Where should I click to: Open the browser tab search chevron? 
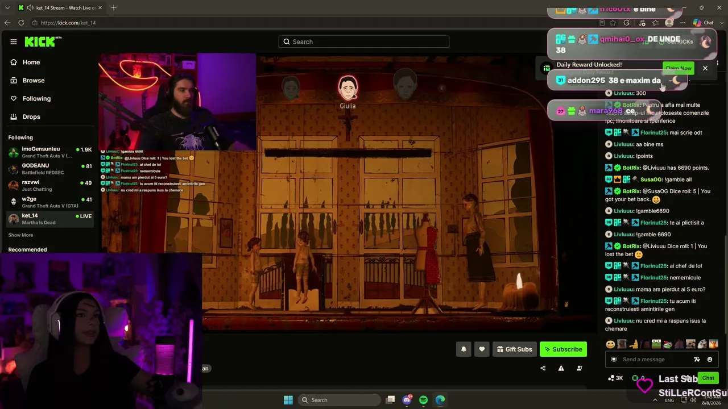[x=7, y=7]
